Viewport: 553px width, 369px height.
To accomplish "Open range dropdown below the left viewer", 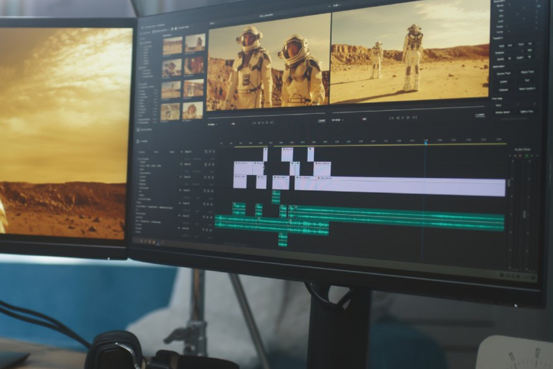I will click(x=212, y=124).
